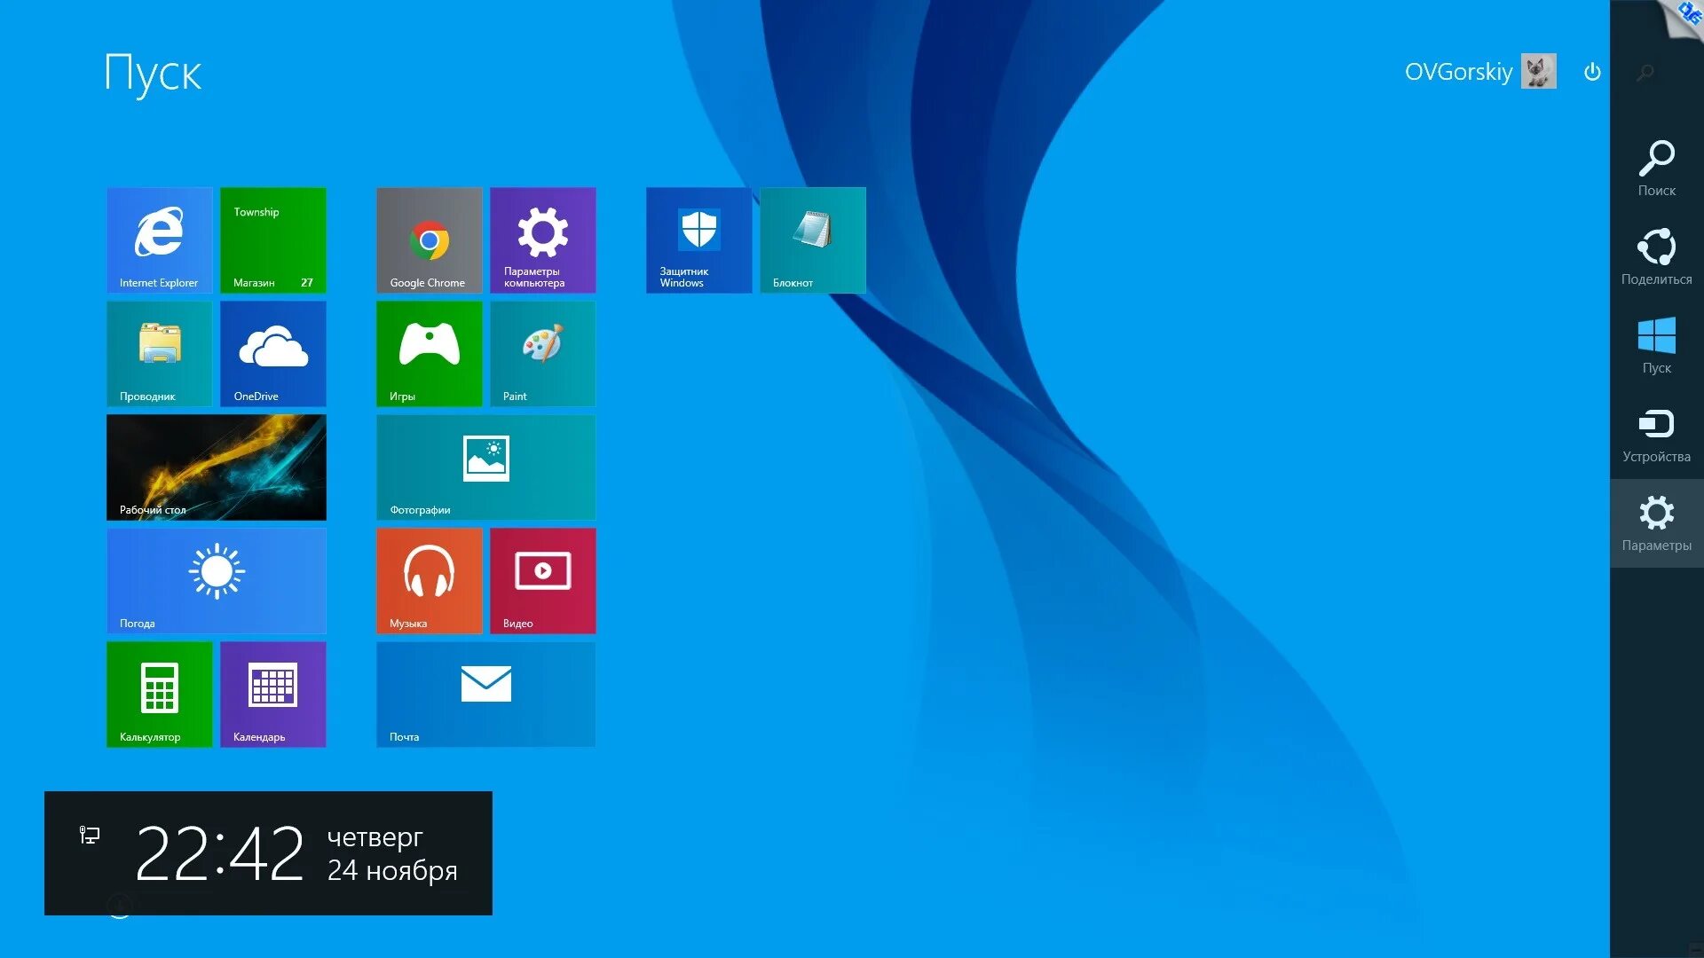
Task: Open the Игры games tile
Action: click(430, 354)
